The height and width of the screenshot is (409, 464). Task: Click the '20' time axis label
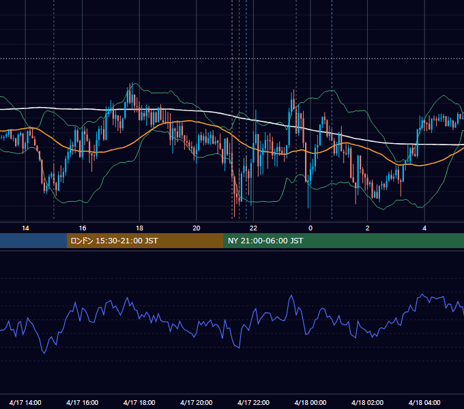pos(197,228)
